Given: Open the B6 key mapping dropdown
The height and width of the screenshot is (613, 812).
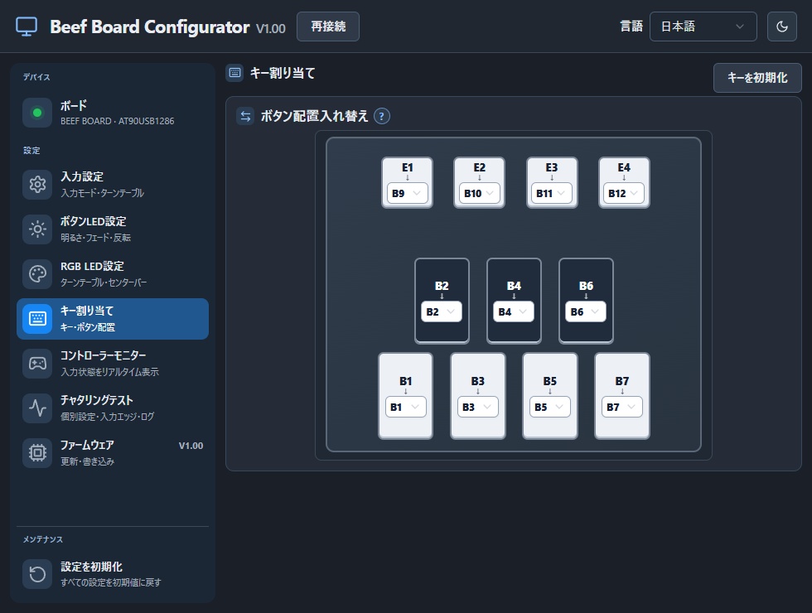Looking at the screenshot, I should click(x=586, y=311).
